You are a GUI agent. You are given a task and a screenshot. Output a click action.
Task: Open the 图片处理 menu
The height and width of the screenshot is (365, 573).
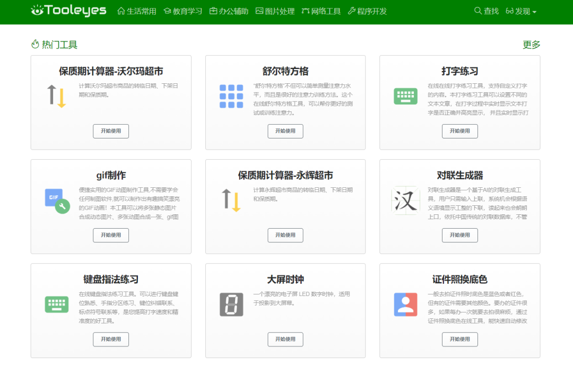(x=275, y=11)
